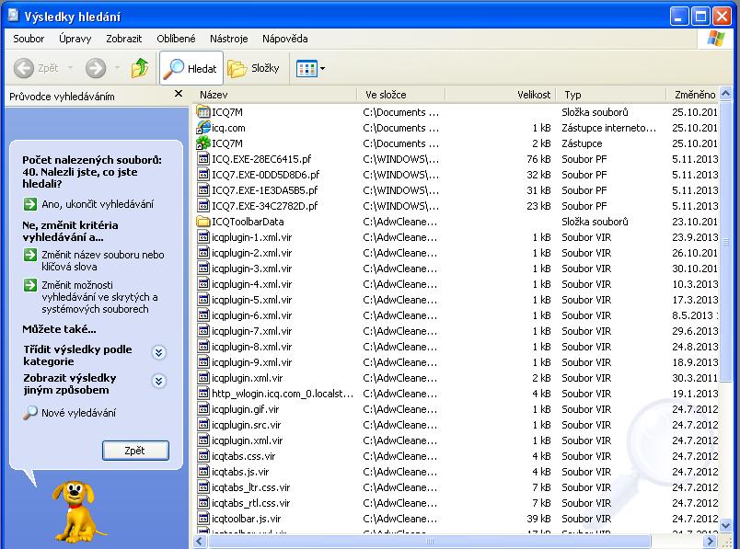The image size is (740, 549).
Task: Select the icqplugin-7.xml.vir file icon
Action: click(202, 331)
